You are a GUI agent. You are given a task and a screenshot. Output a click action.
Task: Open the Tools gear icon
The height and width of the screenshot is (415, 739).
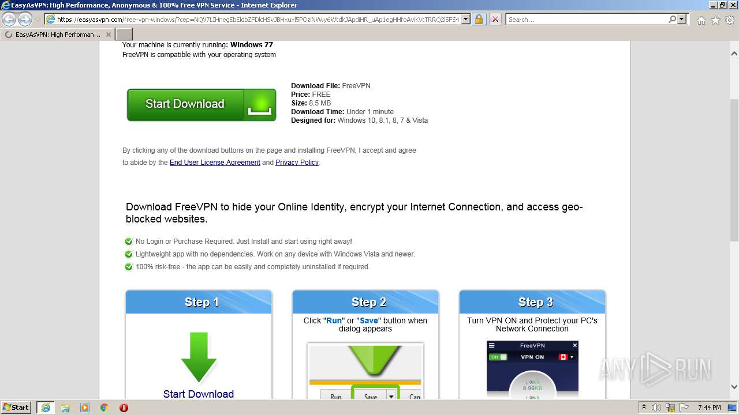729,20
